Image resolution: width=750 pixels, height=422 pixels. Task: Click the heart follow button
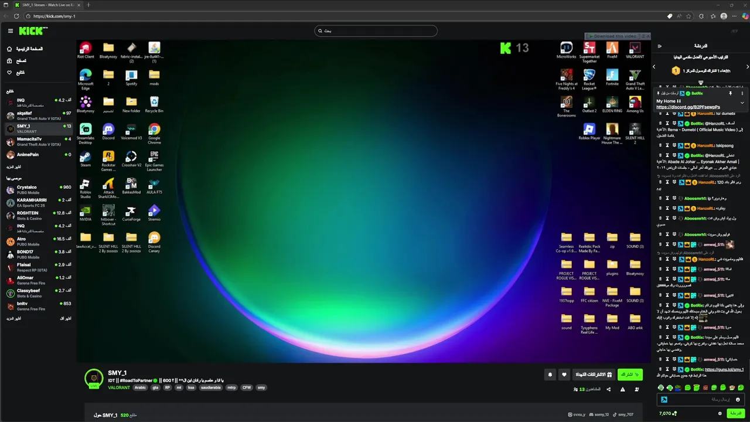(x=564, y=374)
